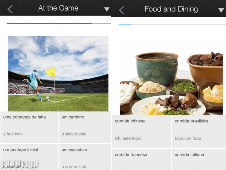
Task: Open the At the Game dropdown triangle
Action: (107, 9)
